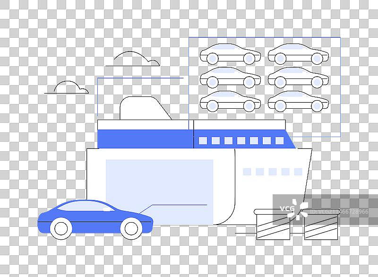Click the first porthole on the white hull
The width and height of the screenshot is (378, 277).
[x=247, y=172]
